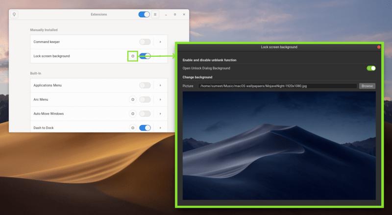Expand the Applications Menu row details
Image resolution: width=392 pixels, height=215 pixels.
click(x=160, y=86)
